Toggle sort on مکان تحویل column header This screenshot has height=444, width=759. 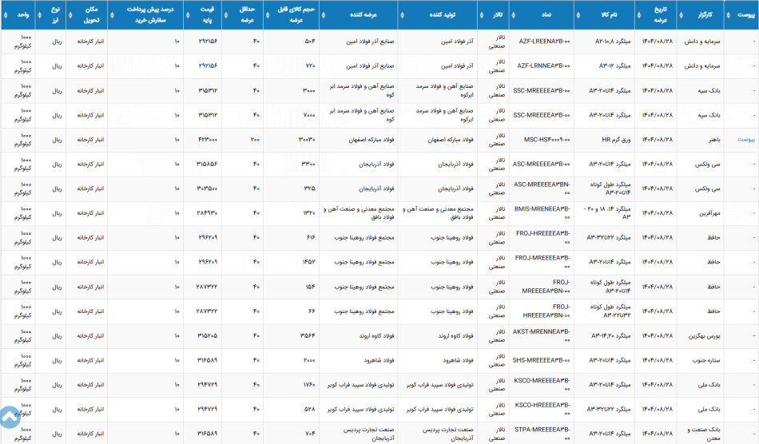(87, 15)
